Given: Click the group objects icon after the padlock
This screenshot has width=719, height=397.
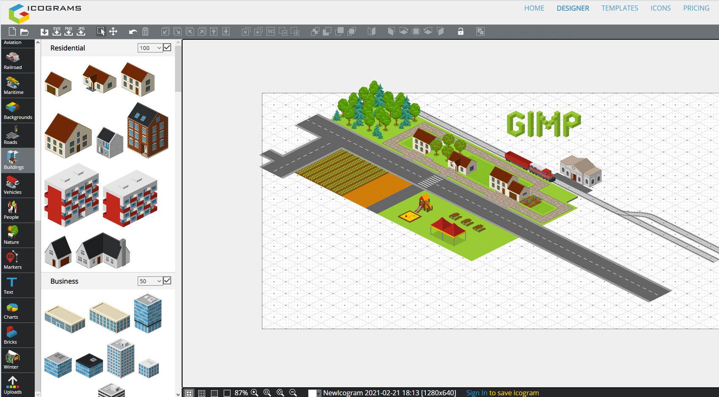Looking at the screenshot, I should (x=480, y=31).
